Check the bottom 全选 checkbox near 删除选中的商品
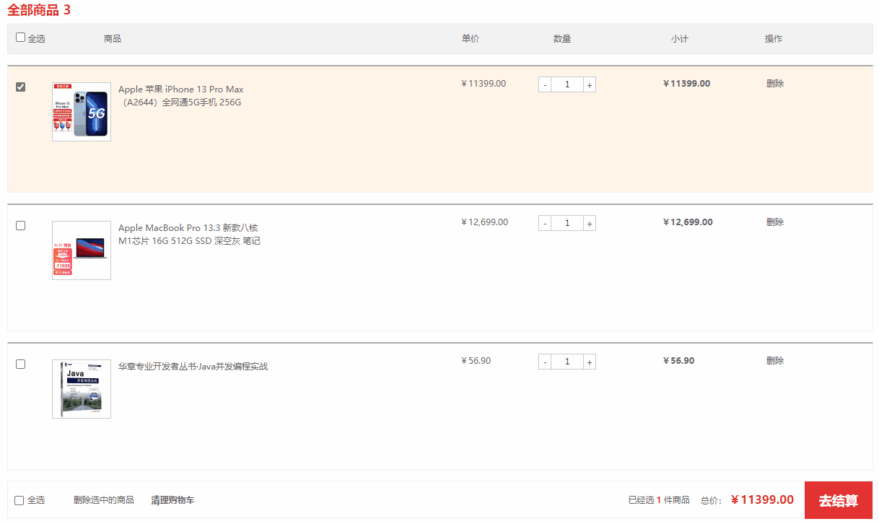This screenshot has height=524, width=879. [19, 500]
